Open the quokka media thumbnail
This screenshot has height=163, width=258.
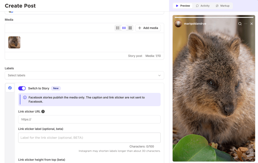[14, 42]
